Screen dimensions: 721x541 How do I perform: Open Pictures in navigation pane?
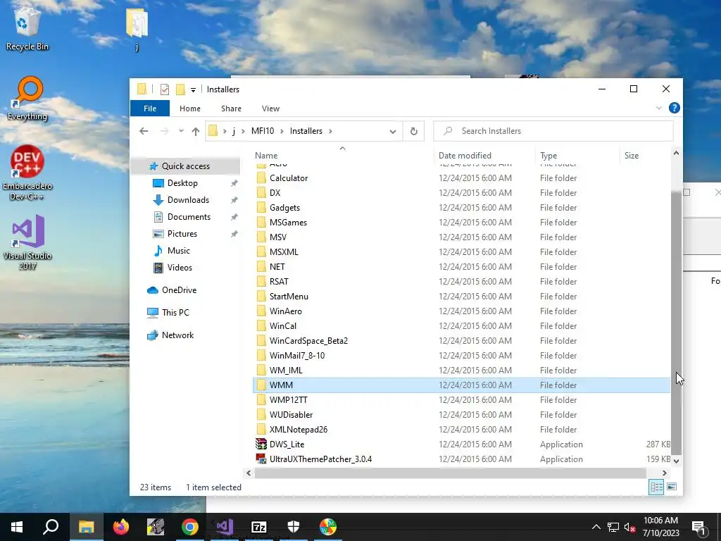(x=182, y=234)
